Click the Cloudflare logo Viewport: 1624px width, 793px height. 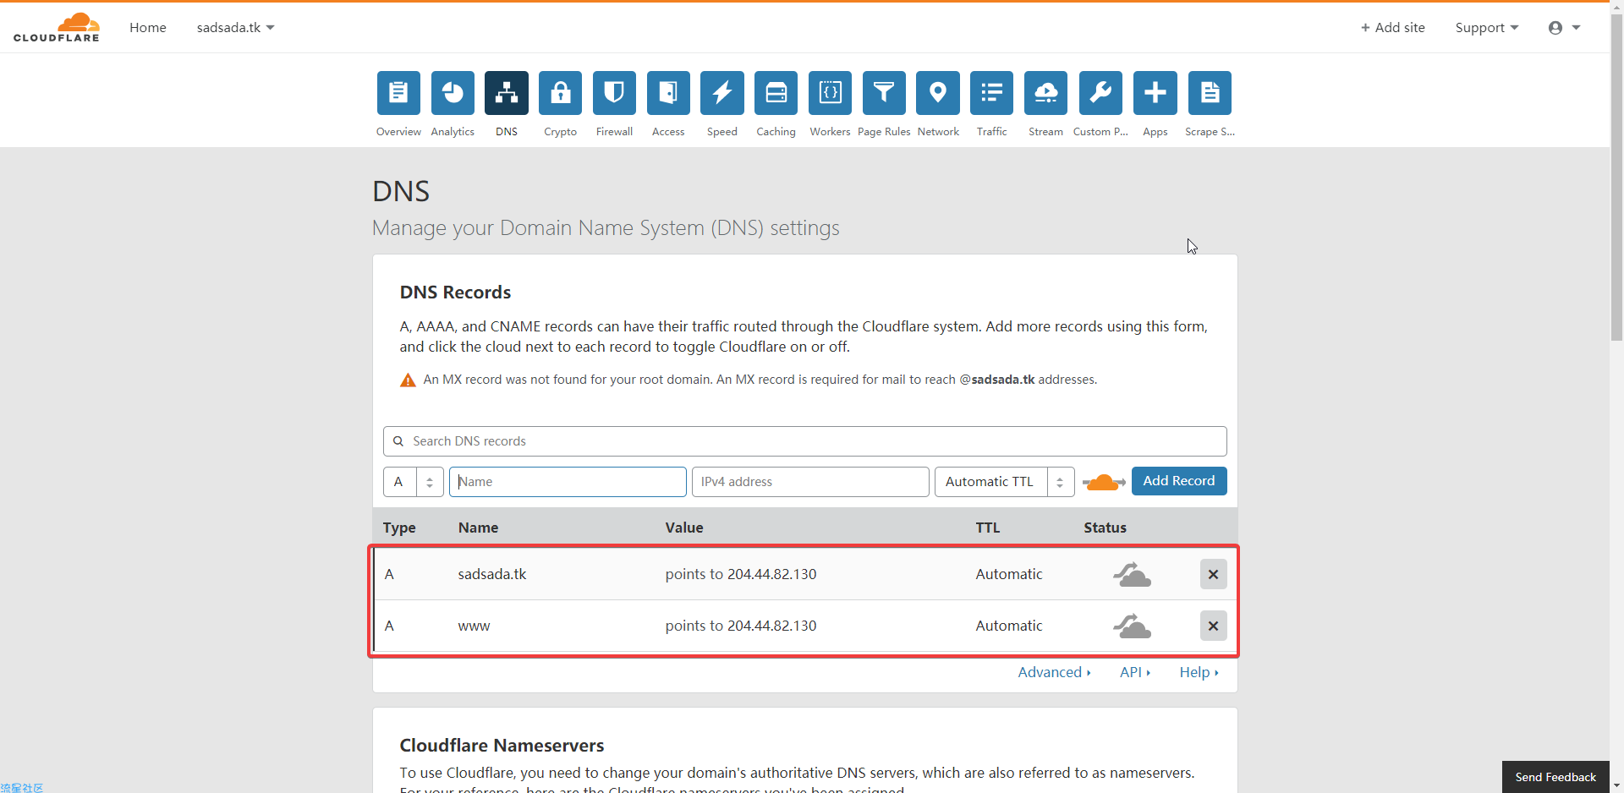[57, 27]
